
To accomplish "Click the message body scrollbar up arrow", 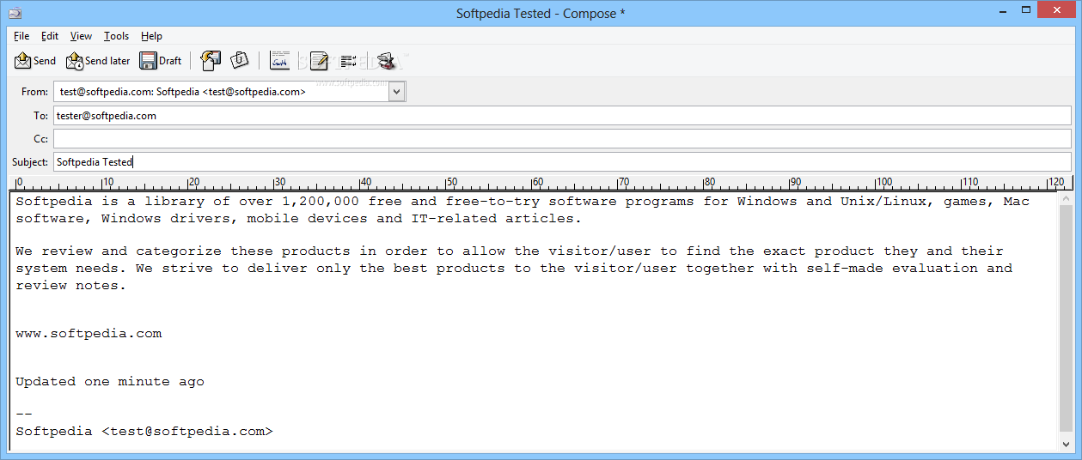I will click(x=1067, y=199).
